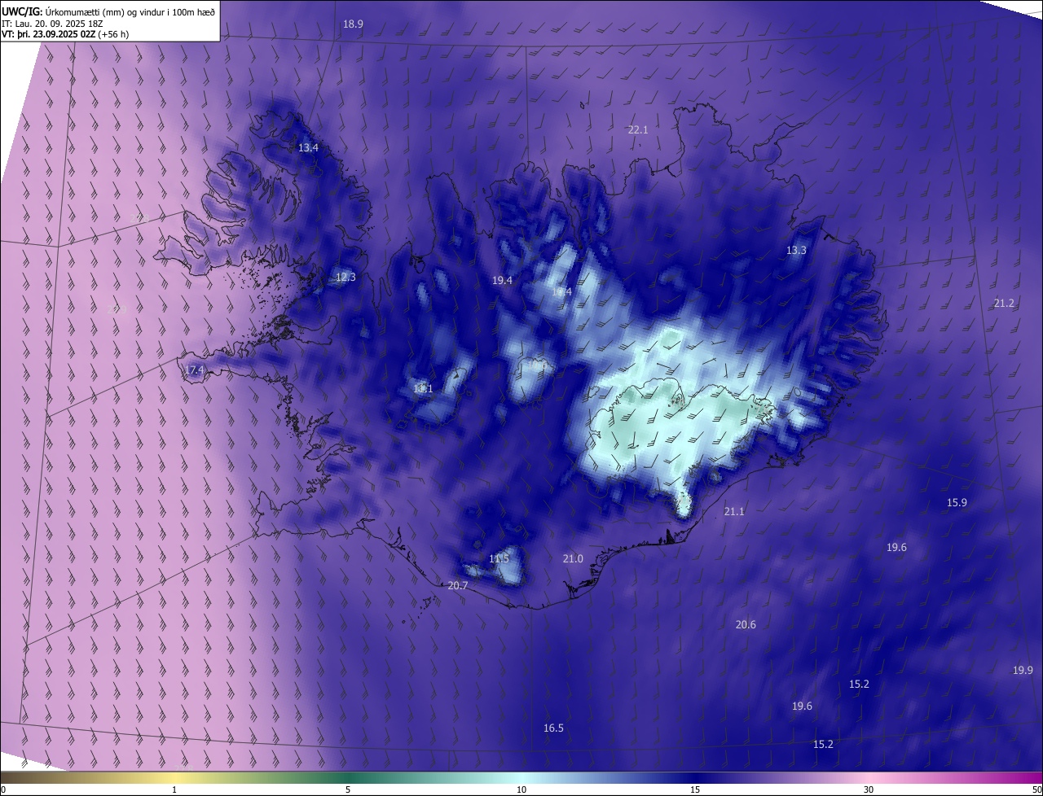This screenshot has height=796, width=1043.
Task: Click the 21.2 value label
Action: click(x=1004, y=304)
